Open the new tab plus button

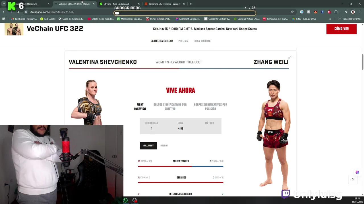pyautogui.click(x=191, y=4)
